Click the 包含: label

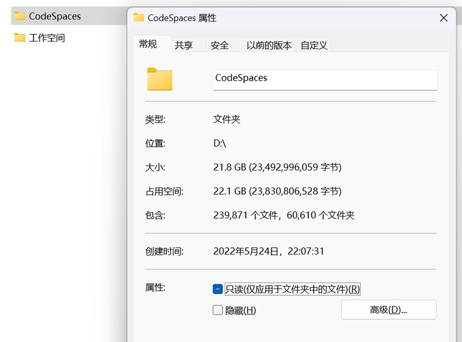click(x=155, y=215)
